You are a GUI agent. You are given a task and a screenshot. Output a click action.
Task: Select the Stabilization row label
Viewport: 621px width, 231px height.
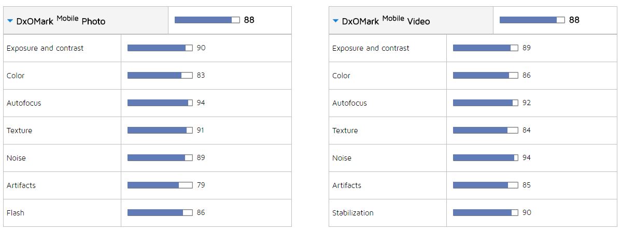pyautogui.click(x=353, y=213)
